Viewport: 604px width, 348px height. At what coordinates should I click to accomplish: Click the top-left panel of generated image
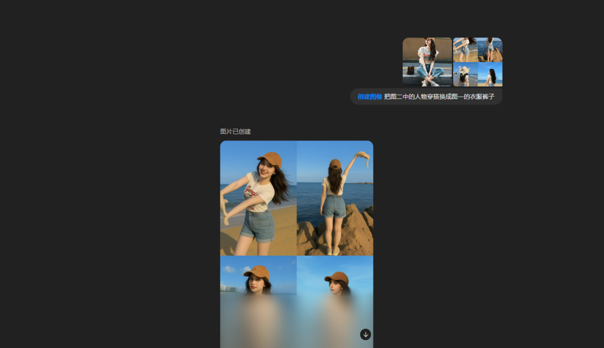tap(258, 198)
